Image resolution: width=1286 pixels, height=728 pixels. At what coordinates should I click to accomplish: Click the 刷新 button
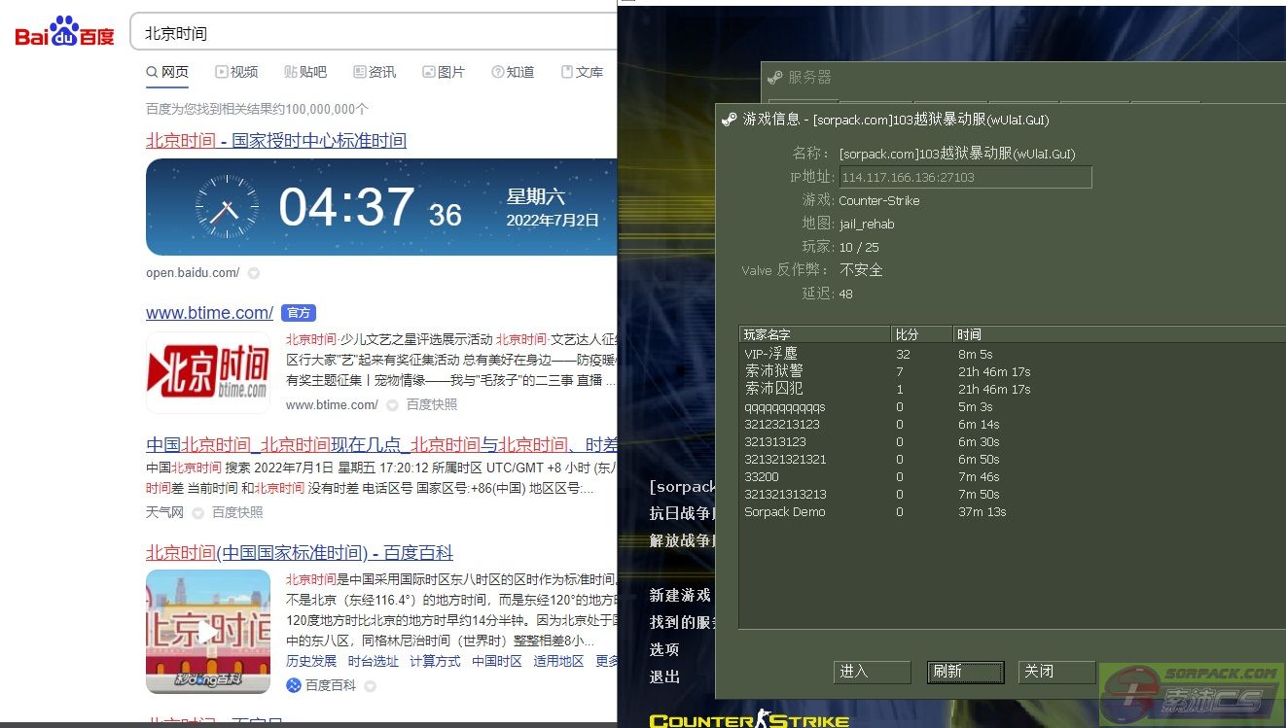click(965, 672)
